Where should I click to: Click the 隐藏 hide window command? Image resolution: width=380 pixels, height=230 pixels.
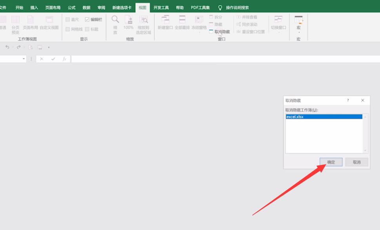pyautogui.click(x=215, y=24)
